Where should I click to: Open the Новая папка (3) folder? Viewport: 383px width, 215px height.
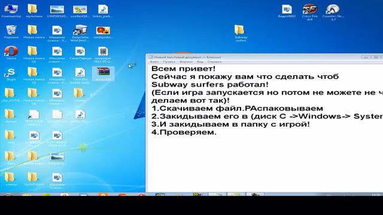click(x=34, y=75)
